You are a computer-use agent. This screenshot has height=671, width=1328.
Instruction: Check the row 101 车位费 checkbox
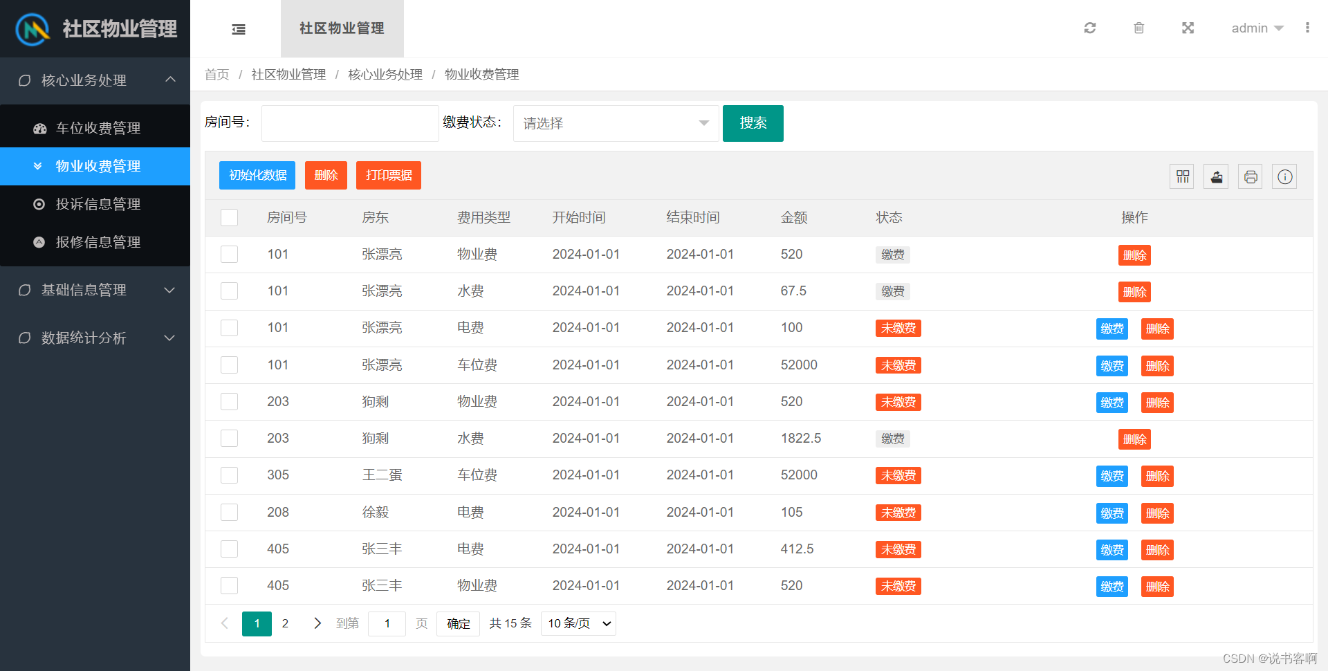coord(229,365)
